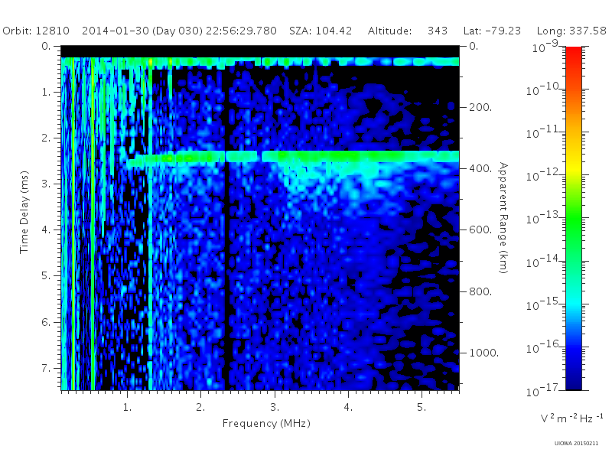The width and height of the screenshot is (612, 459).
Task: Click the 'Time Delay (ms)' axis label
Action: point(24,212)
